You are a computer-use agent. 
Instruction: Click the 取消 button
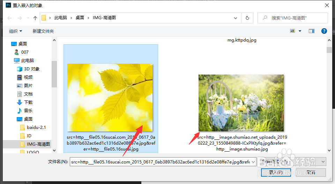pyautogui.click(x=311, y=172)
